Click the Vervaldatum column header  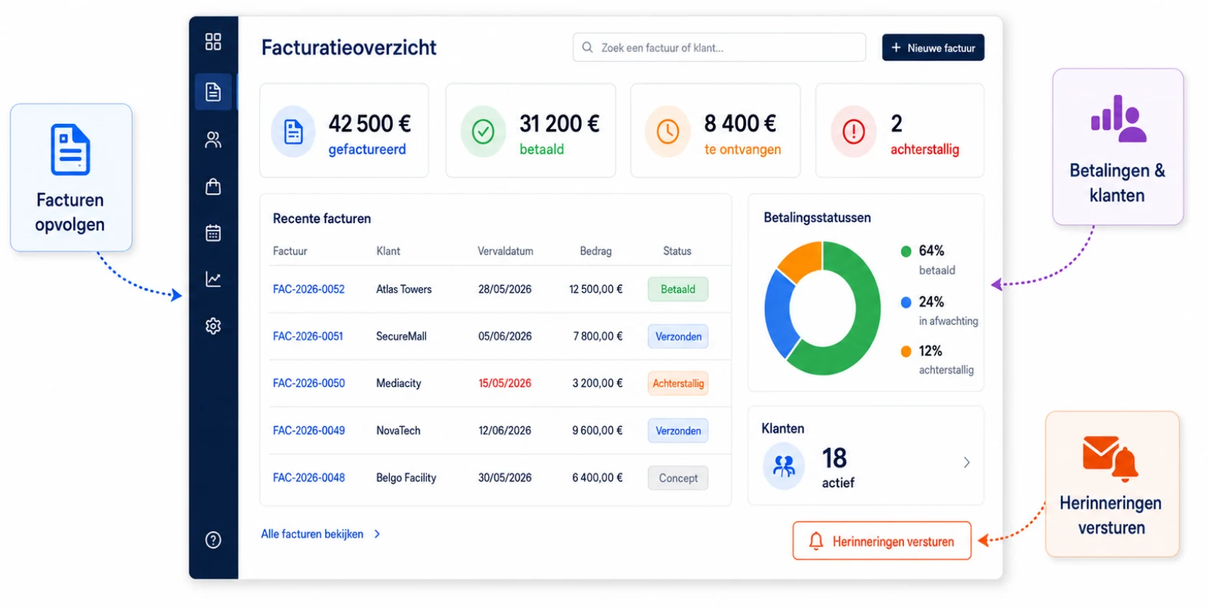pyautogui.click(x=505, y=251)
